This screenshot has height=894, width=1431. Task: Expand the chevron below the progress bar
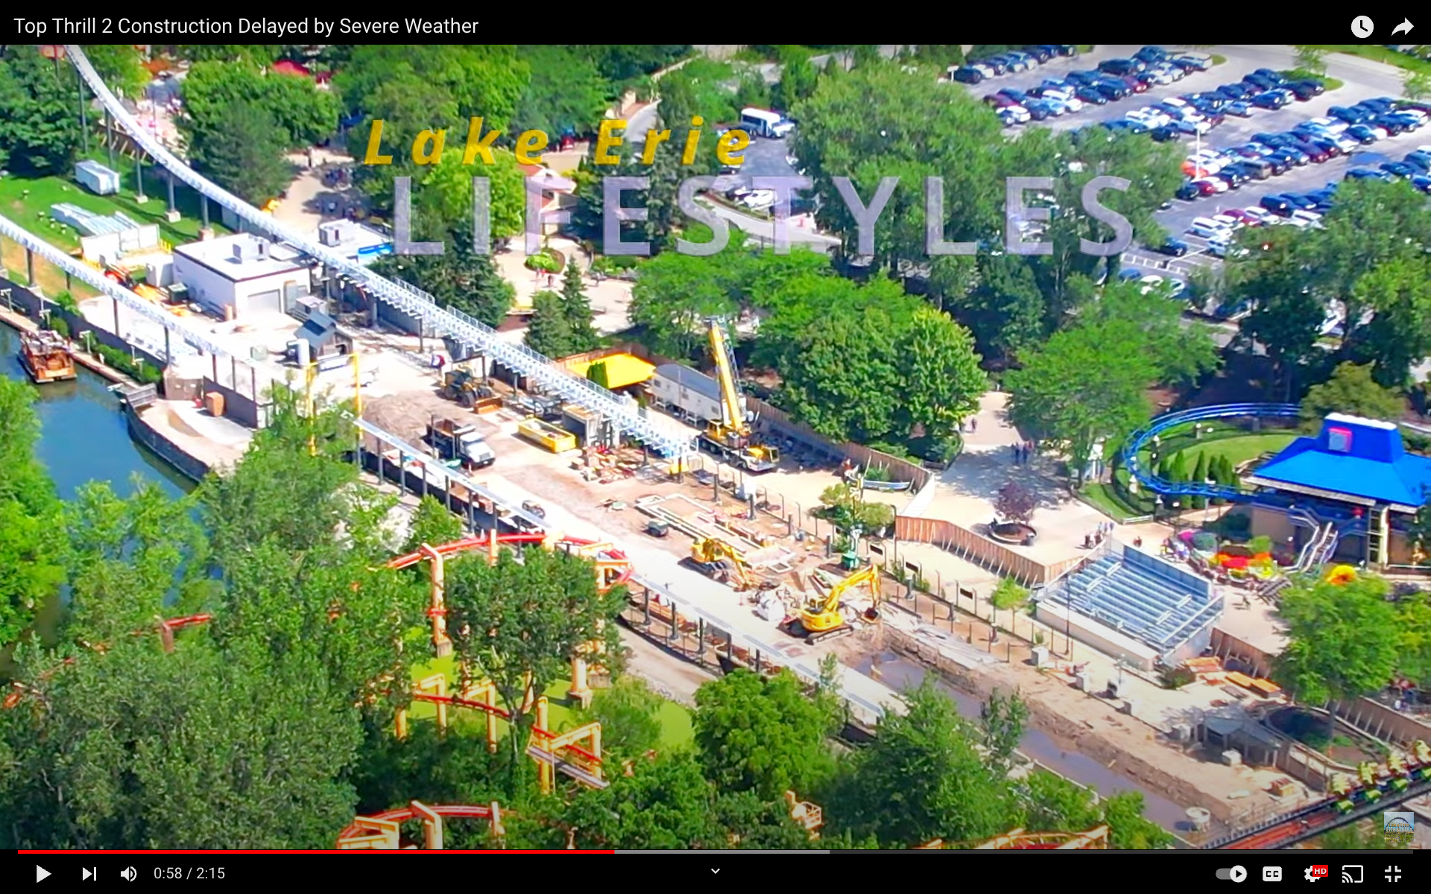click(715, 871)
